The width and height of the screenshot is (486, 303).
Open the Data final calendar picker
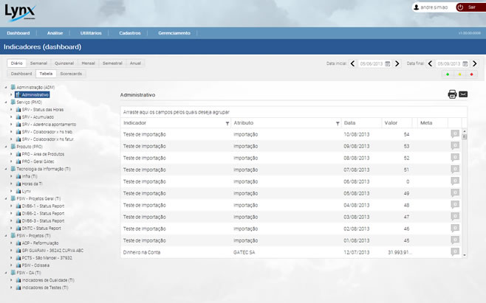pos(465,64)
